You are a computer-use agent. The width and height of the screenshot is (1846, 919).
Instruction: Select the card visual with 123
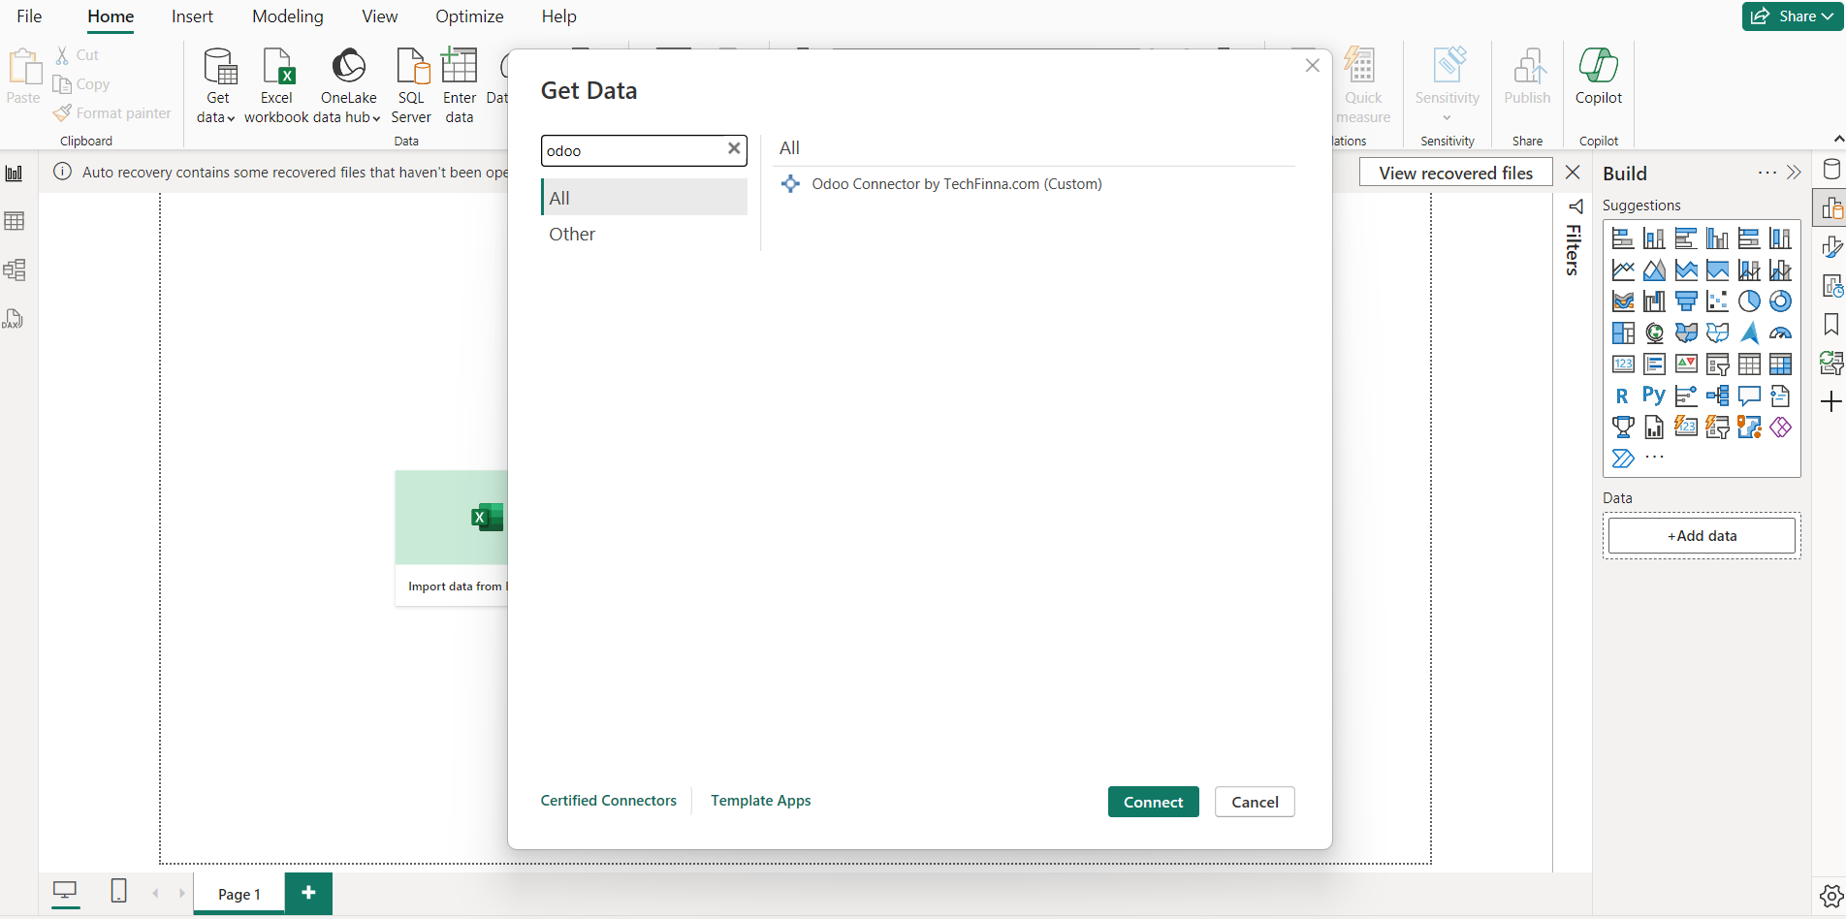pyautogui.click(x=1623, y=364)
